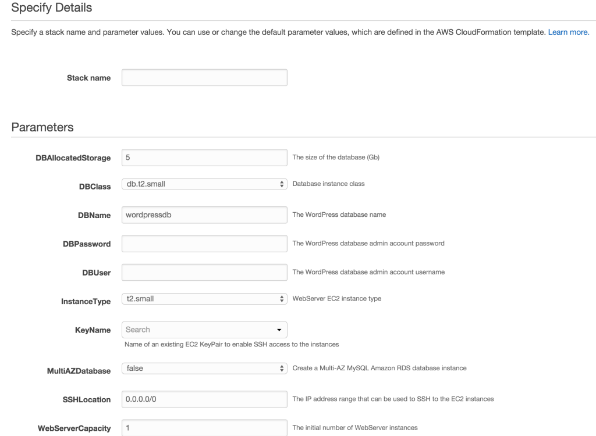This screenshot has height=436, width=596.
Task: Select the SSHLocation IP range field
Action: [204, 399]
